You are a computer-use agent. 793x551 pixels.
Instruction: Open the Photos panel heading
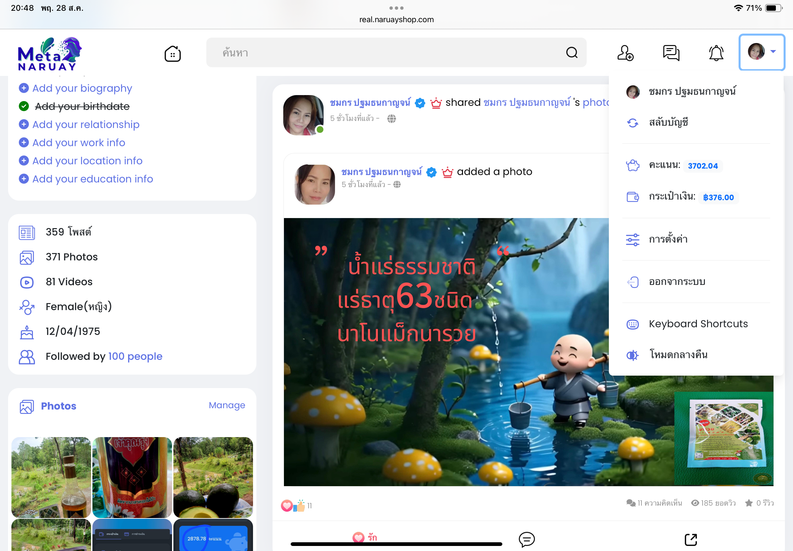(59, 406)
